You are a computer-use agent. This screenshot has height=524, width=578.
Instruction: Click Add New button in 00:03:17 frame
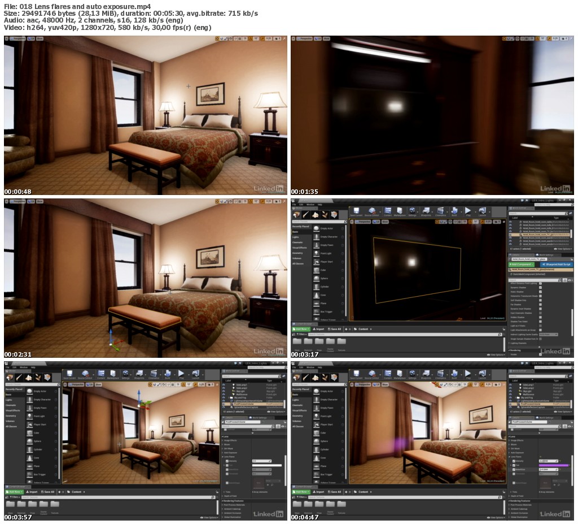pyautogui.click(x=301, y=329)
